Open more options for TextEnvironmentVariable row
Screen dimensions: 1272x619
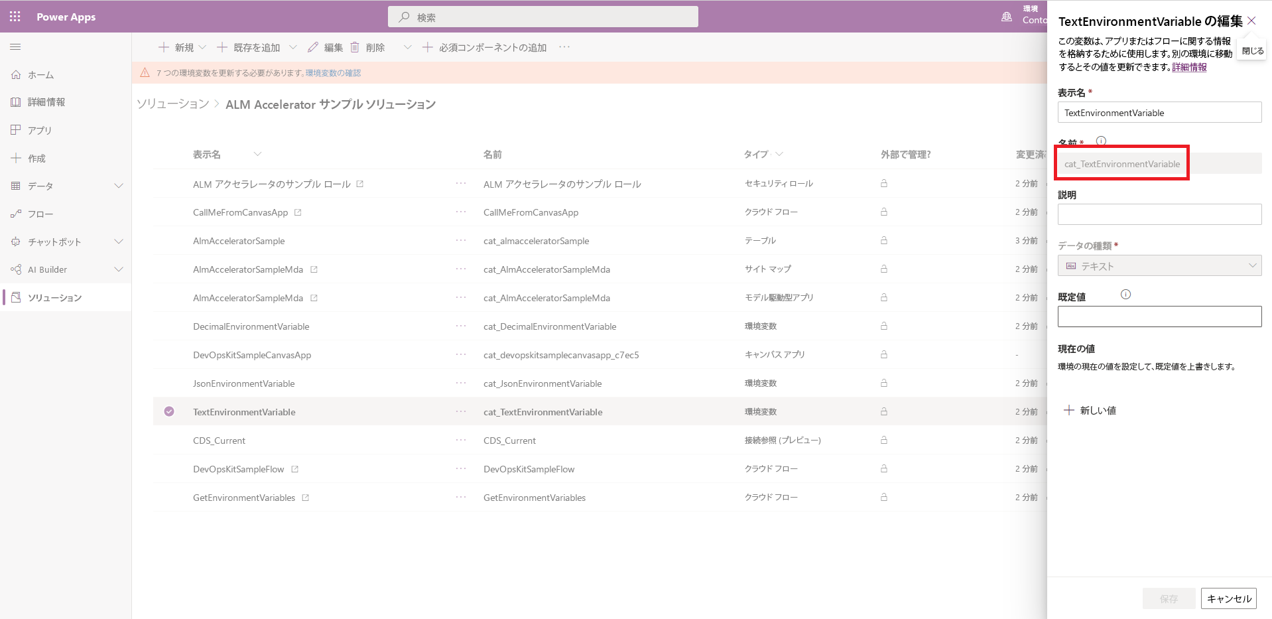461,412
